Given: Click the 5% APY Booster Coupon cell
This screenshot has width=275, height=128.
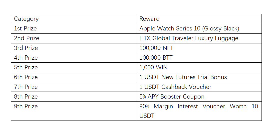Looking at the screenshot, I should point(172,97).
